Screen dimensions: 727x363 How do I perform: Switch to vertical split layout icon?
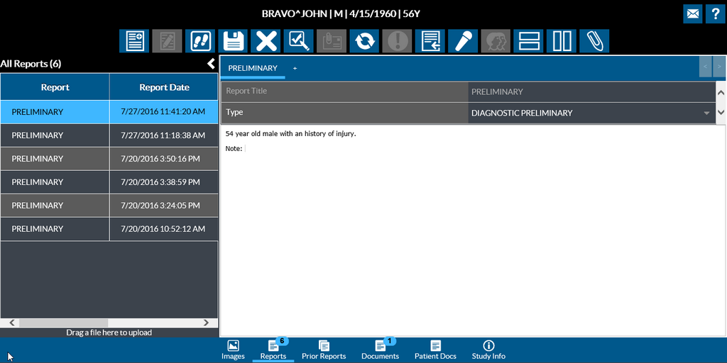point(562,41)
